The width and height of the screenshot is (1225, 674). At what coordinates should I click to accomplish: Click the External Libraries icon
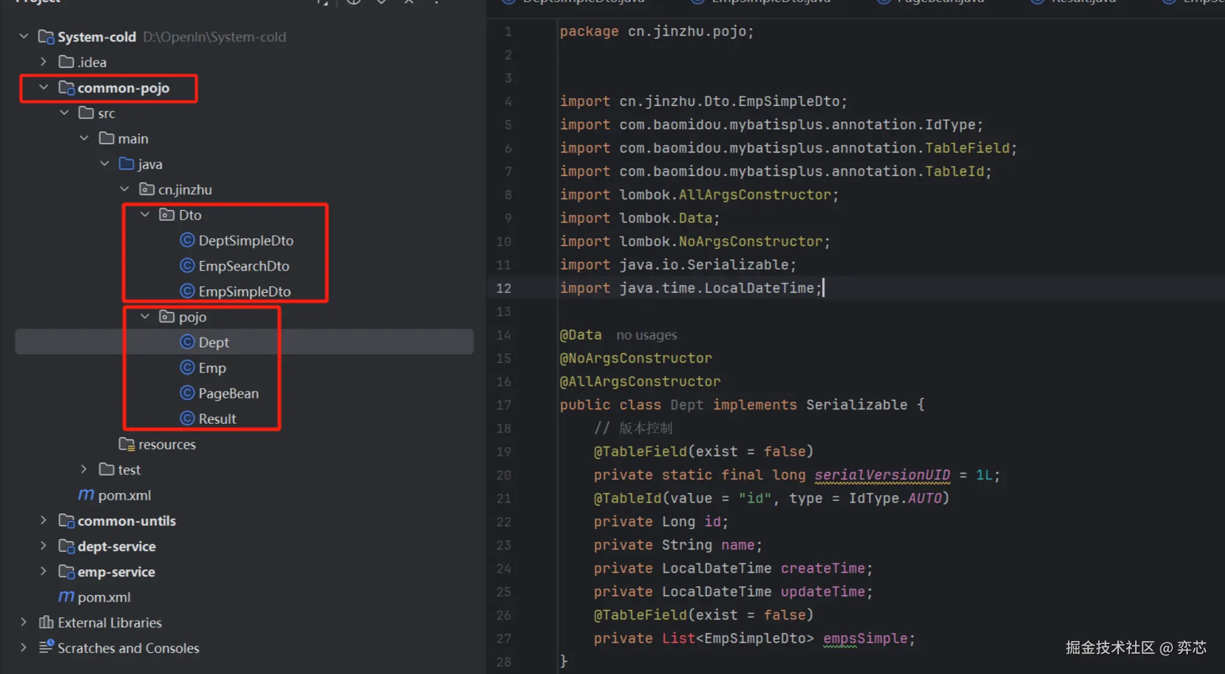[x=46, y=623]
